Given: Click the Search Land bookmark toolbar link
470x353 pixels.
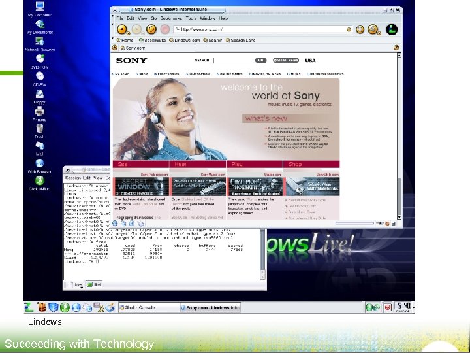Looking at the screenshot, I should pyautogui.click(x=240, y=41).
